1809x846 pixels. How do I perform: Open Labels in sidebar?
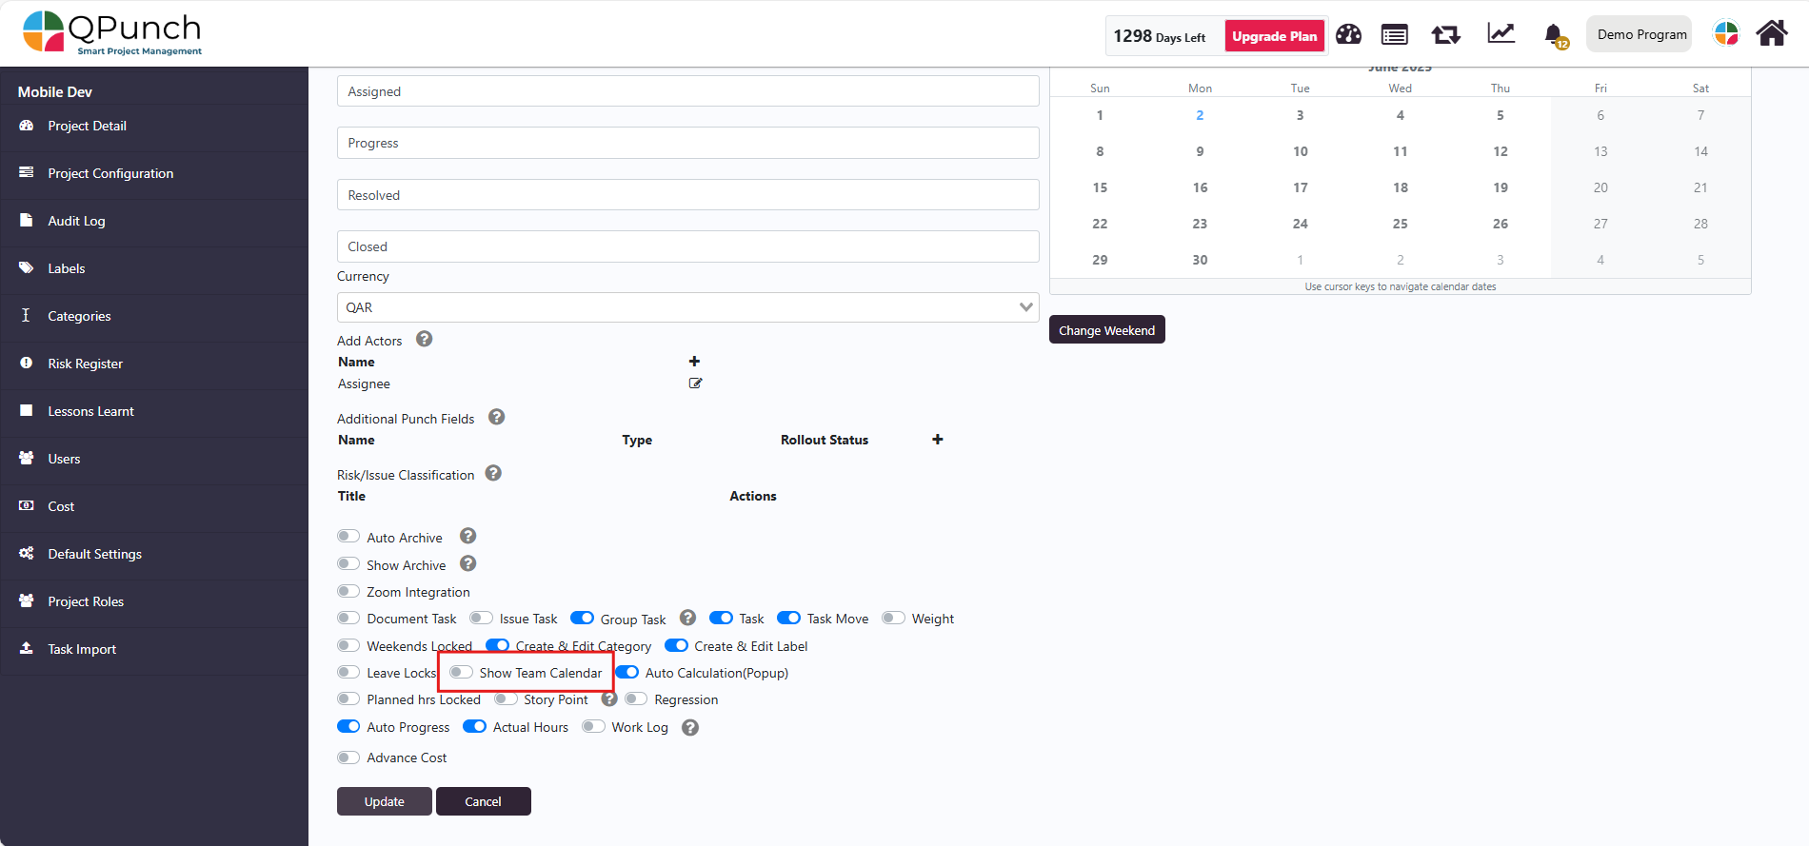pyautogui.click(x=154, y=269)
